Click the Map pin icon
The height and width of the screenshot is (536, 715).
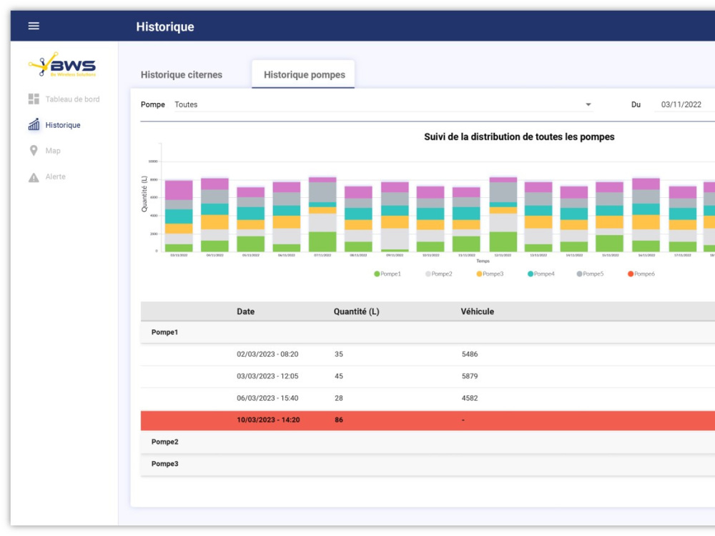point(34,150)
